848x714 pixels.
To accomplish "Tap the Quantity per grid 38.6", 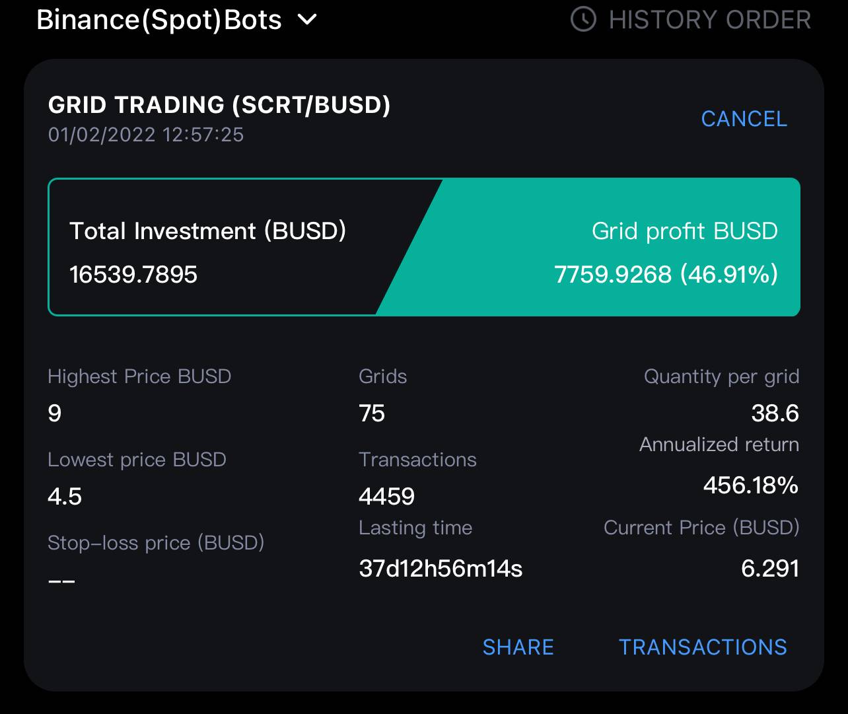I will 775,413.
